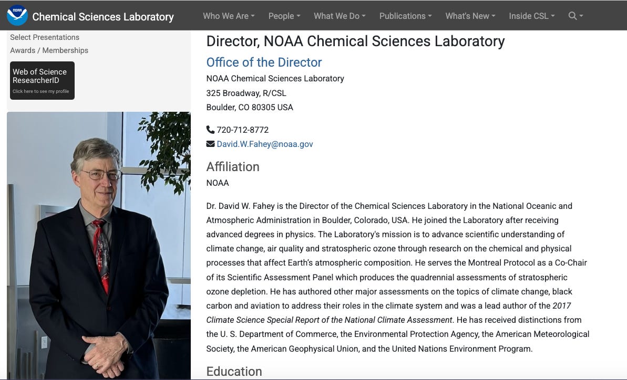Open the Publications menu
The width and height of the screenshot is (627, 380).
pyautogui.click(x=405, y=16)
